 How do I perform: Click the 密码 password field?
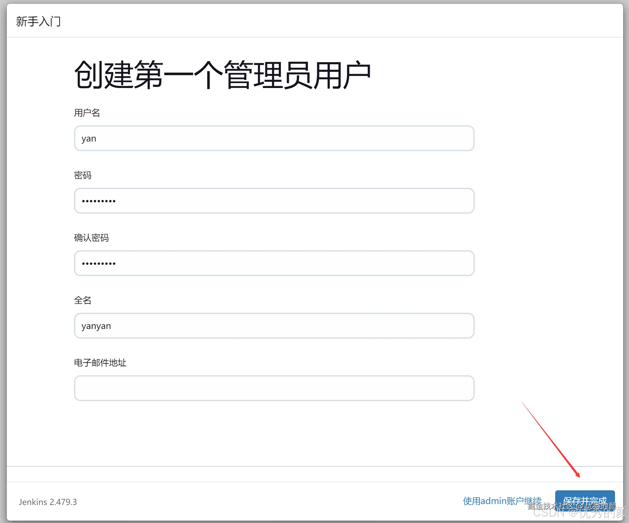(274, 201)
